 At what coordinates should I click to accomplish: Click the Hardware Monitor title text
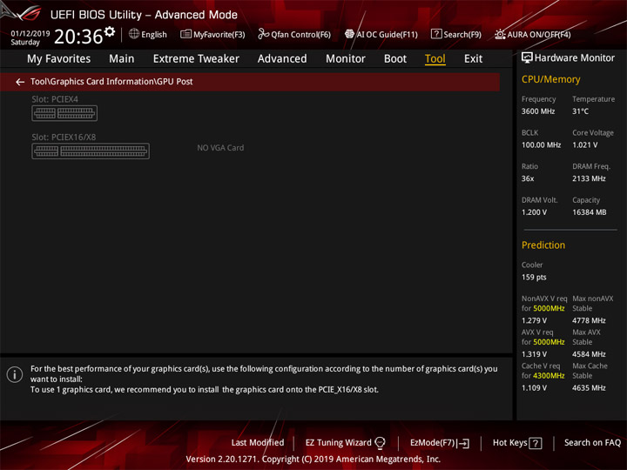[575, 58]
